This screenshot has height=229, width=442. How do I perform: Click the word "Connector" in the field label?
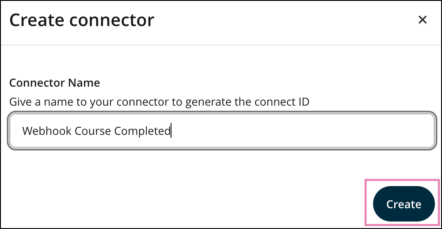point(37,83)
